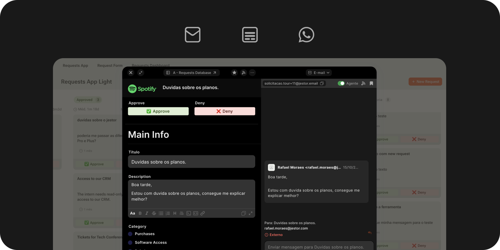This screenshot has width=500, height=250.
Task: Insert inline code with brackets icon
Action: 196,213
